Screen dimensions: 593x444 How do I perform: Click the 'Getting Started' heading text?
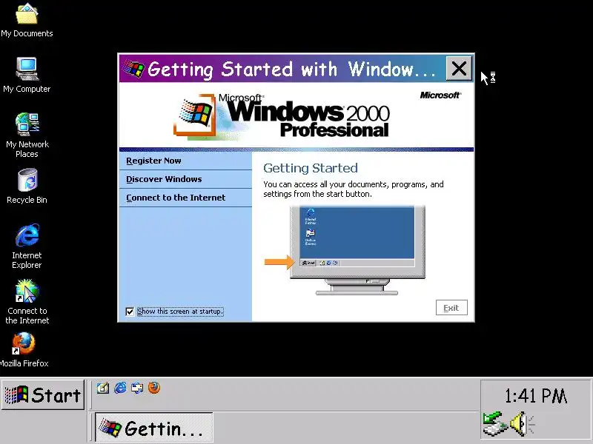tap(311, 168)
